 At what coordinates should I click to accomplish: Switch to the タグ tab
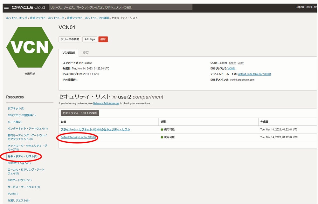(x=86, y=53)
